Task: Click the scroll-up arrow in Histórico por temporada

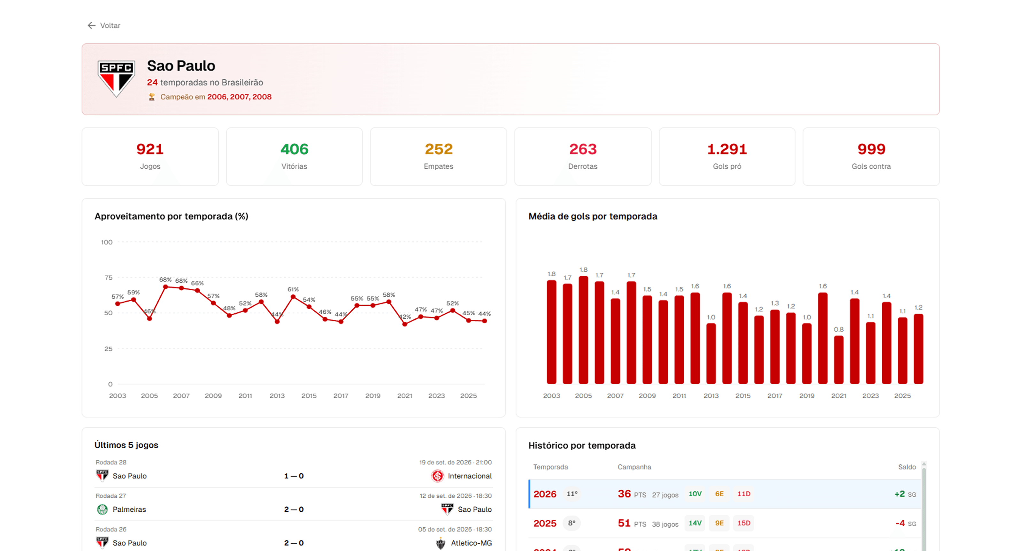Action: [x=924, y=464]
